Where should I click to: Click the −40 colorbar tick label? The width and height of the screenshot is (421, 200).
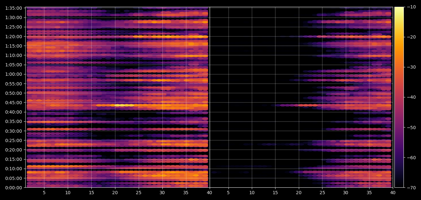411,97
